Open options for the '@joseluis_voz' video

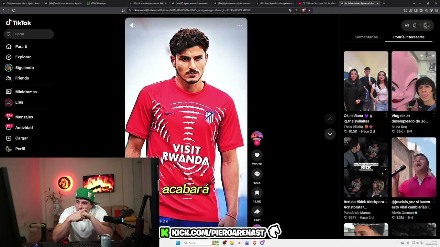tap(434, 202)
